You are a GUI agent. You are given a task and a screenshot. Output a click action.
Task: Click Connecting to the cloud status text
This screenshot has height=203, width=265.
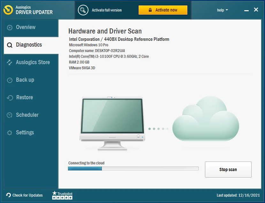[x=86, y=163]
